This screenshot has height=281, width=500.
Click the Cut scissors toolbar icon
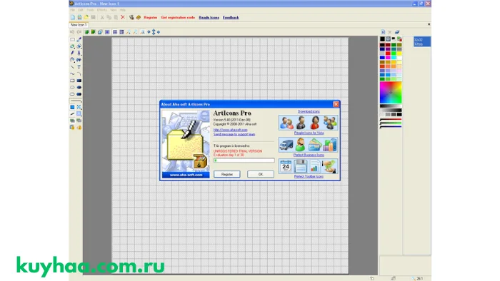[102, 17]
